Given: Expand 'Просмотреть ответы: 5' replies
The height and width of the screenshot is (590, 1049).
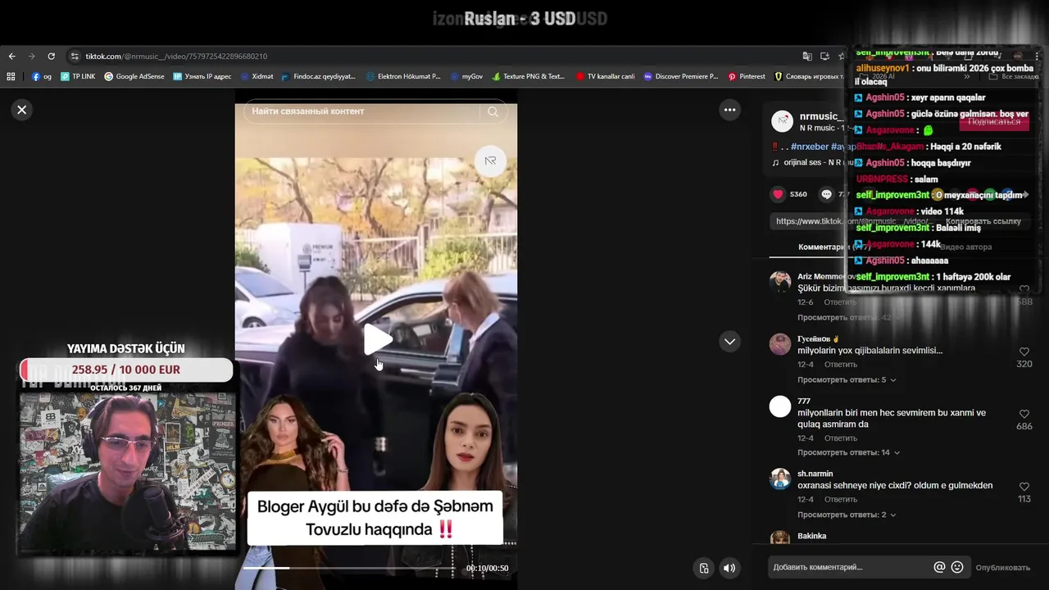Looking at the screenshot, I should 846,380.
